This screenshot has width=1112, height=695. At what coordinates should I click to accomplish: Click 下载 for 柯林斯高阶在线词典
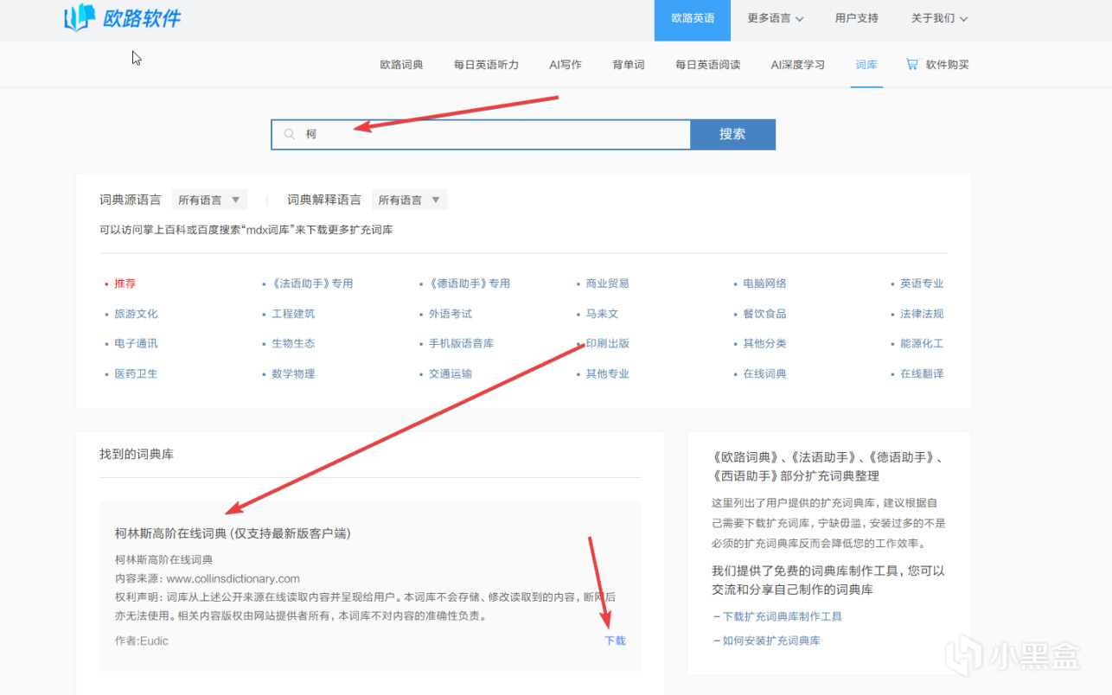click(x=615, y=641)
